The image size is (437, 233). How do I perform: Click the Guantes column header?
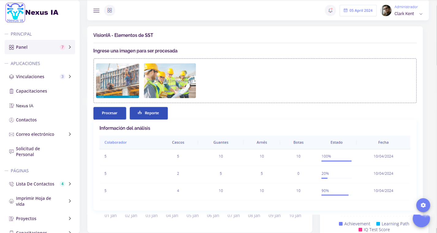point(221,142)
